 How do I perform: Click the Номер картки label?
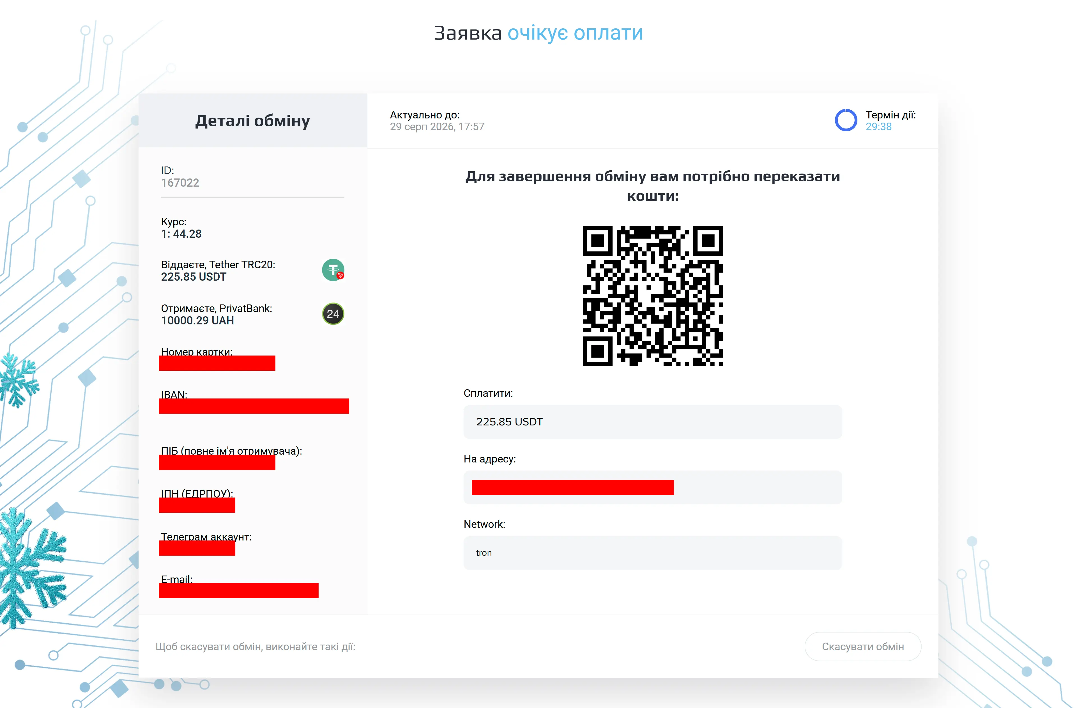pos(197,352)
